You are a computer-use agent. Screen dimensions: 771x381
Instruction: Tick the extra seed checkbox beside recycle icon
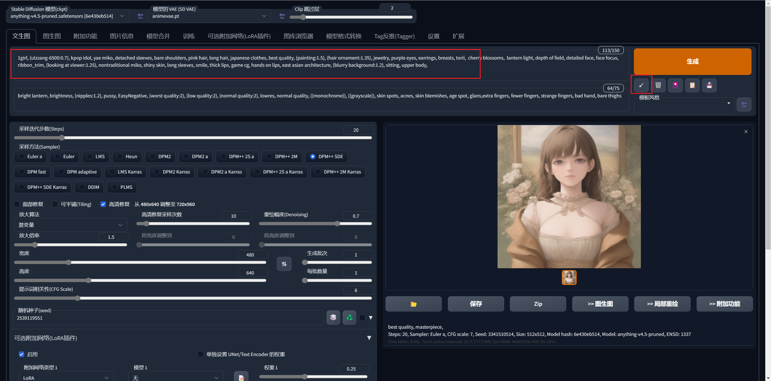[362, 318]
